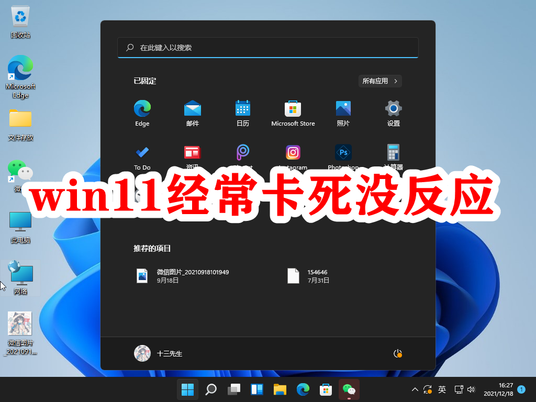Show all apps via 所有应用 button
The height and width of the screenshot is (402, 536).
[380, 81]
